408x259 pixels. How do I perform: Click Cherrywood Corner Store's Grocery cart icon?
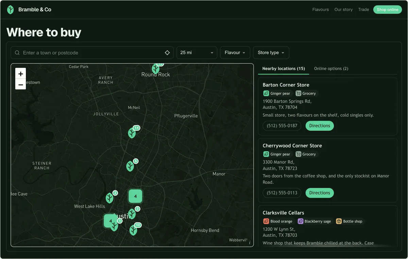pos(299,154)
